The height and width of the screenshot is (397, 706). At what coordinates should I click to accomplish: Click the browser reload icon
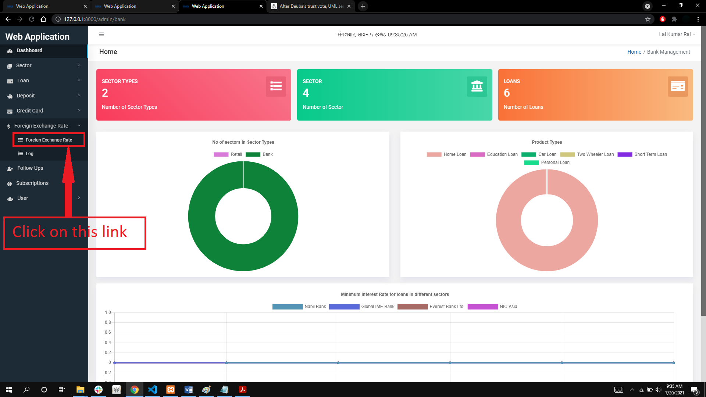[32, 19]
